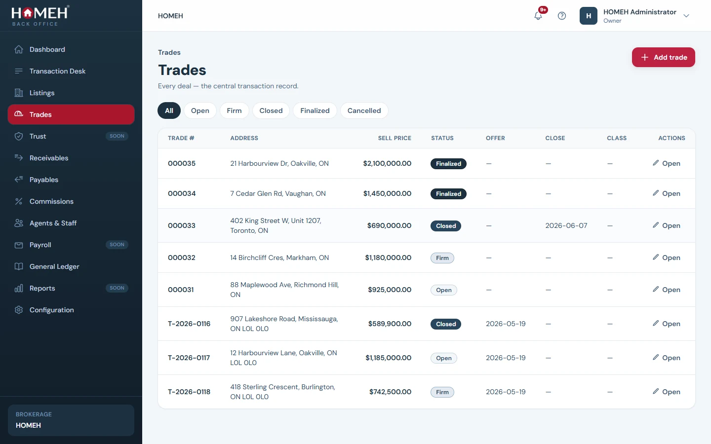Click the SOON badge beside Payroll
This screenshot has height=444, width=711.
[117, 245]
